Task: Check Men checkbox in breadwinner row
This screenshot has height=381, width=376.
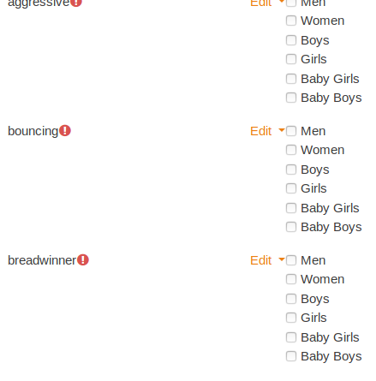Action: [291, 260]
